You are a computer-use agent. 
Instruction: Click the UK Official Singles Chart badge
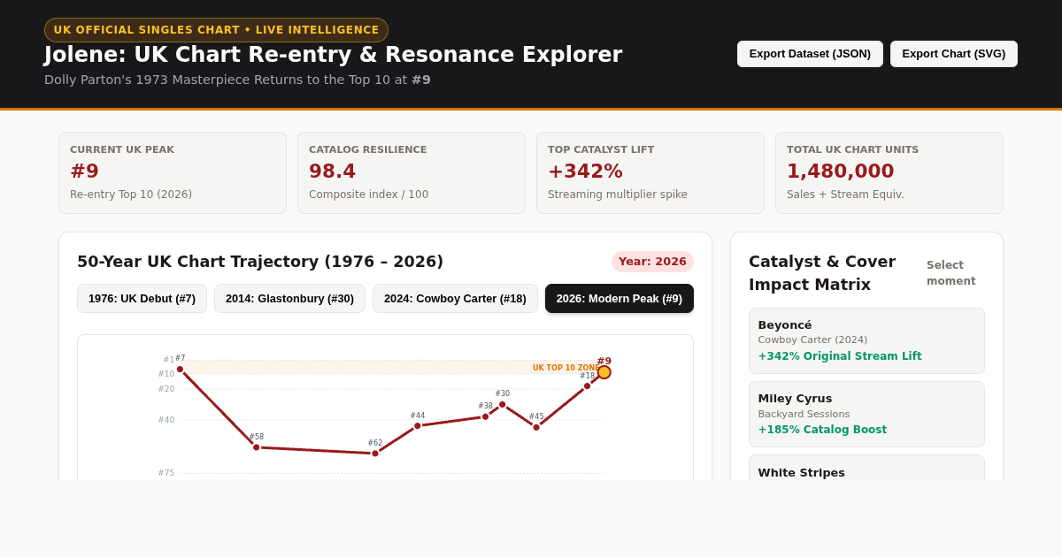[216, 30]
